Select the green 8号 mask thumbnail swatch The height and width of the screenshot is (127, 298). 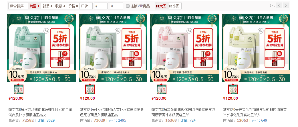[19, 89]
